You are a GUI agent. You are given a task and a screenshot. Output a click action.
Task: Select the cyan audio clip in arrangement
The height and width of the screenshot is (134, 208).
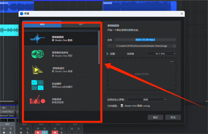(x=9, y=30)
